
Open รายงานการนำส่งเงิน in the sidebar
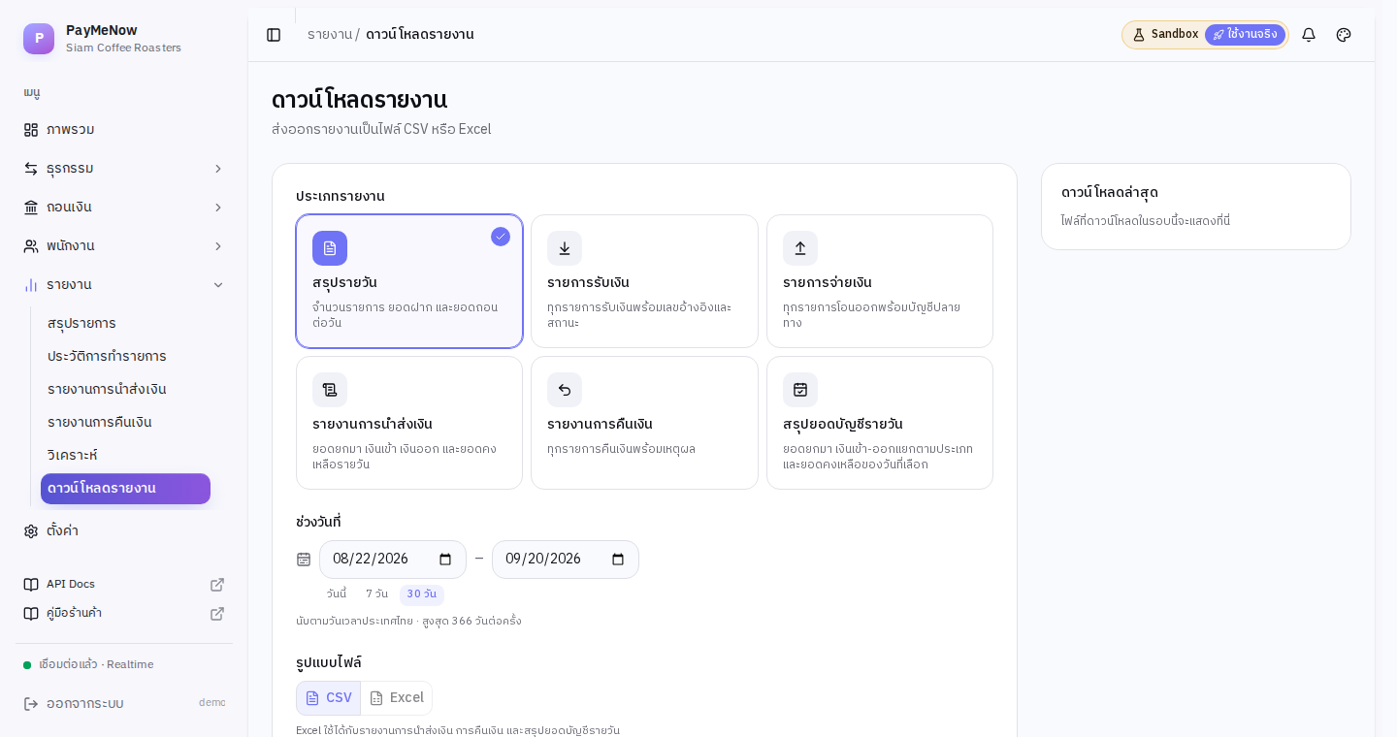(125, 390)
